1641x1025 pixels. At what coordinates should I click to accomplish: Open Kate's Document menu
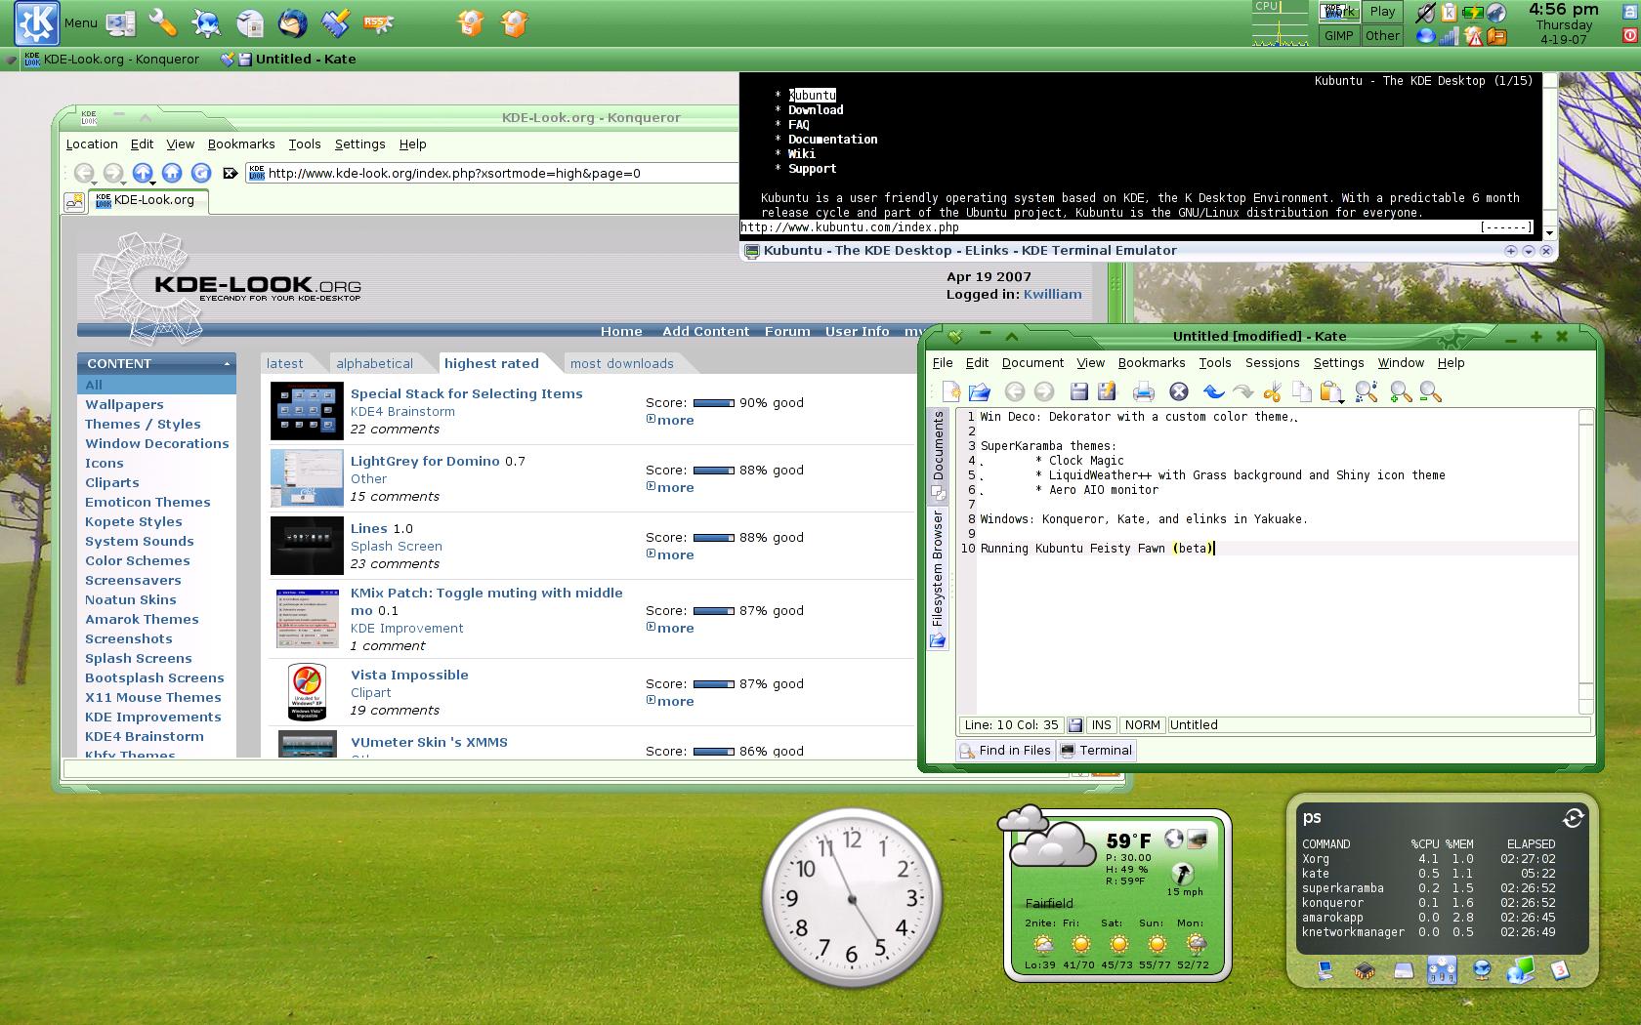click(1032, 362)
